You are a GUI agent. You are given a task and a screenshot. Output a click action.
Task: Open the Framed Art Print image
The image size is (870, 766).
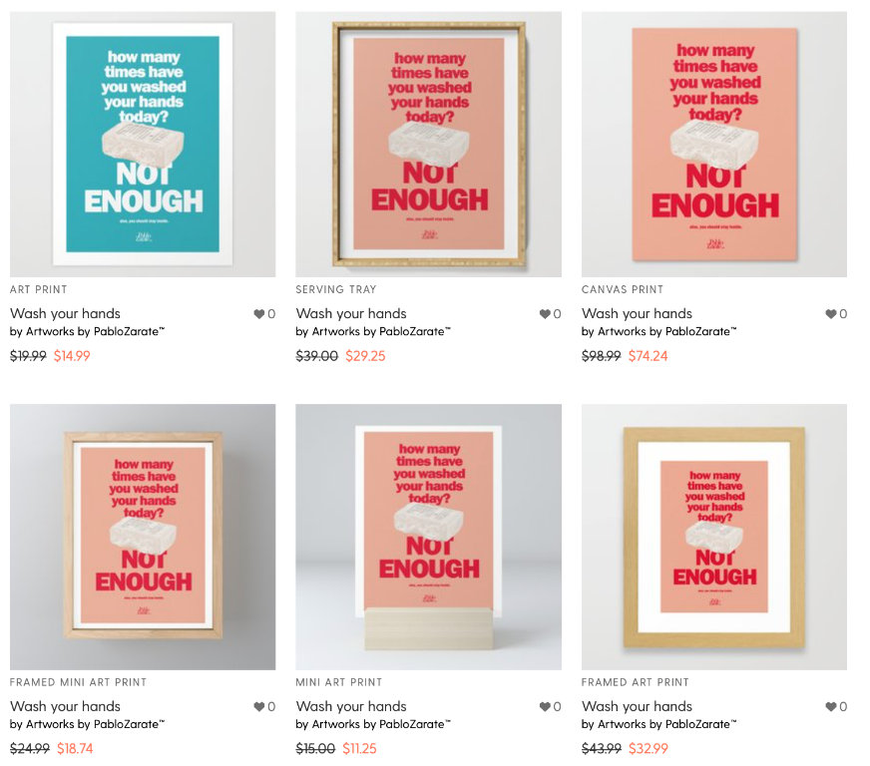click(714, 537)
